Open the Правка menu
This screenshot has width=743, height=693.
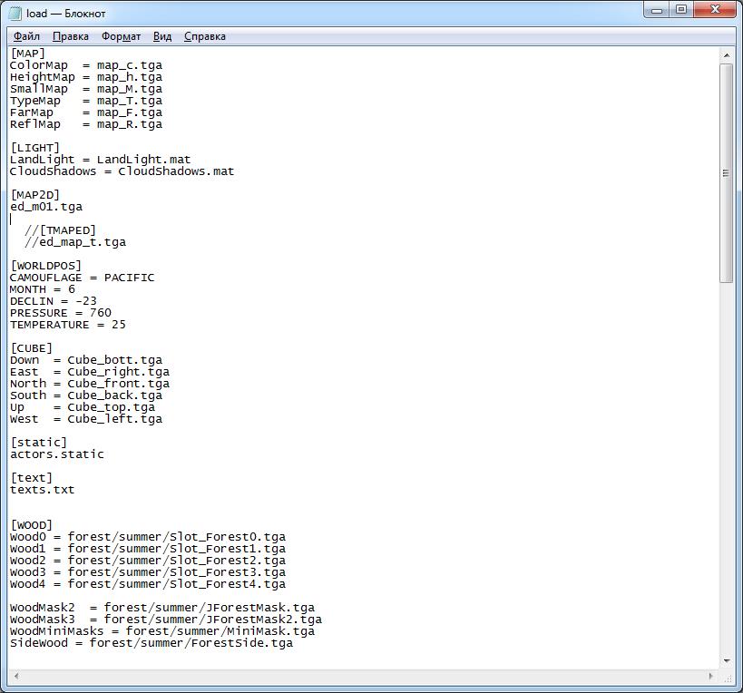tap(71, 36)
